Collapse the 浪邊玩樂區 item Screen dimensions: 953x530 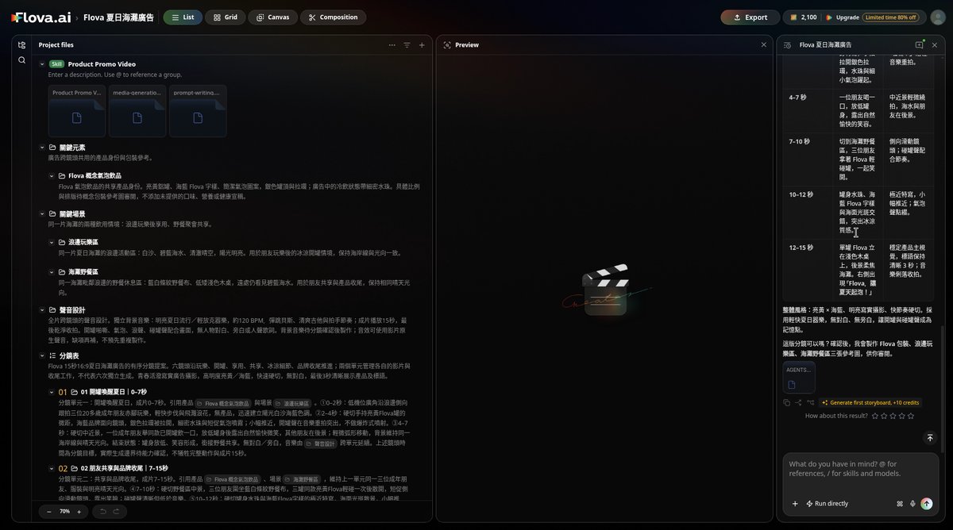pos(52,243)
